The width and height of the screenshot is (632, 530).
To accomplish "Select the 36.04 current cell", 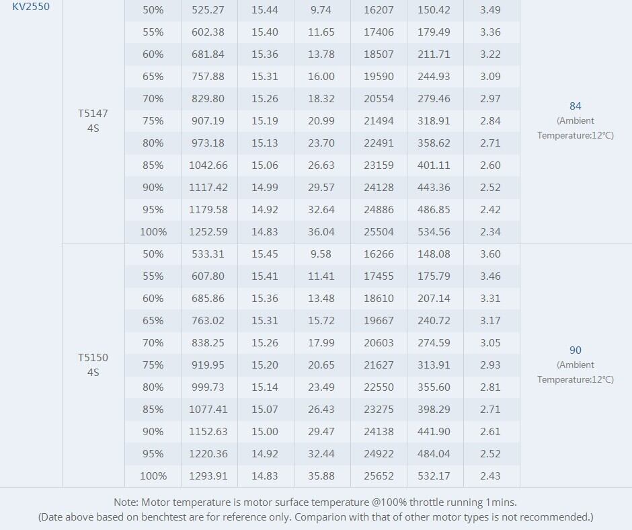I will click(321, 232).
